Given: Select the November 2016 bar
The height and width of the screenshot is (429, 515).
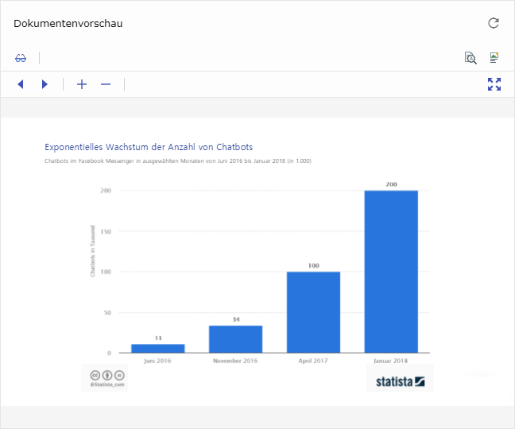Looking at the screenshot, I should 235,338.
